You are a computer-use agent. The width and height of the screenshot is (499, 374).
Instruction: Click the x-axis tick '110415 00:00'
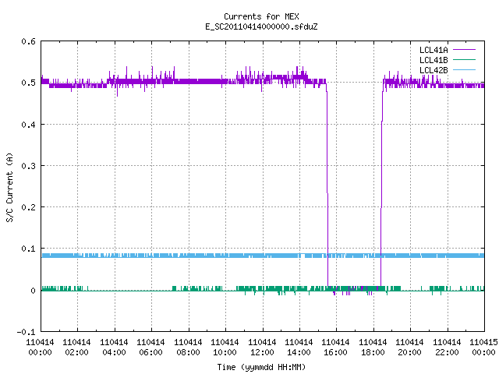coord(483,348)
